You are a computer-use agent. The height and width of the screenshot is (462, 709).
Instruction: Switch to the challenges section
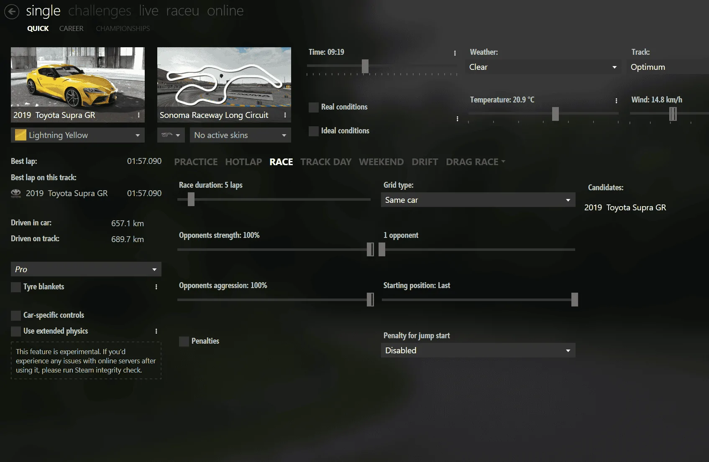[100, 11]
